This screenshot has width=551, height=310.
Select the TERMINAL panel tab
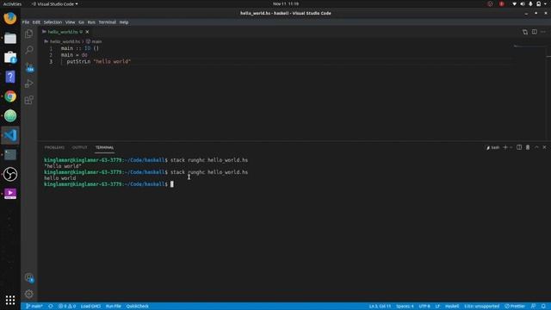104,147
